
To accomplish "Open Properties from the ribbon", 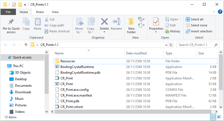I will (x=156, y=22).
